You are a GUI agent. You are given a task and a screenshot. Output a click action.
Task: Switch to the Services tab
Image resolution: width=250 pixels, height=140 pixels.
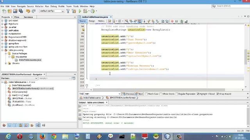29,17
